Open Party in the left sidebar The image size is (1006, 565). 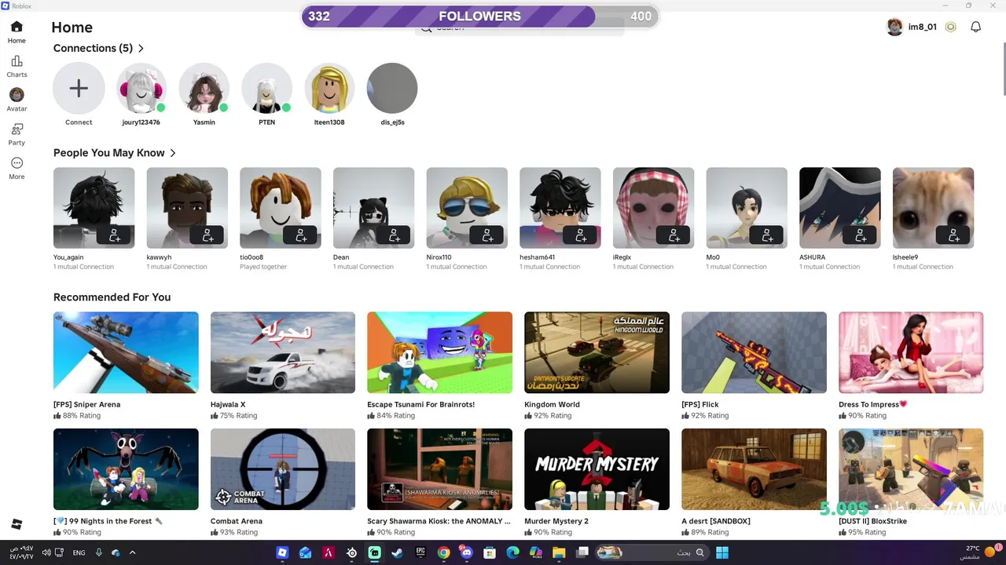(x=17, y=134)
